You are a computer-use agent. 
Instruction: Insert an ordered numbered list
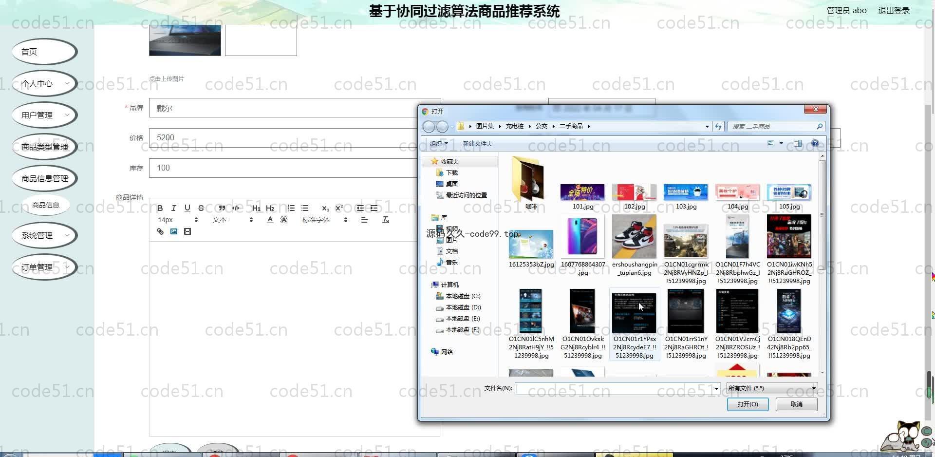[291, 208]
